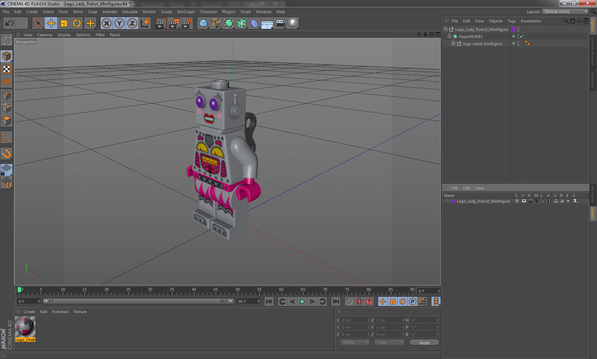Toggle snapping magnet icon
The image size is (597, 359).
(x=7, y=154)
